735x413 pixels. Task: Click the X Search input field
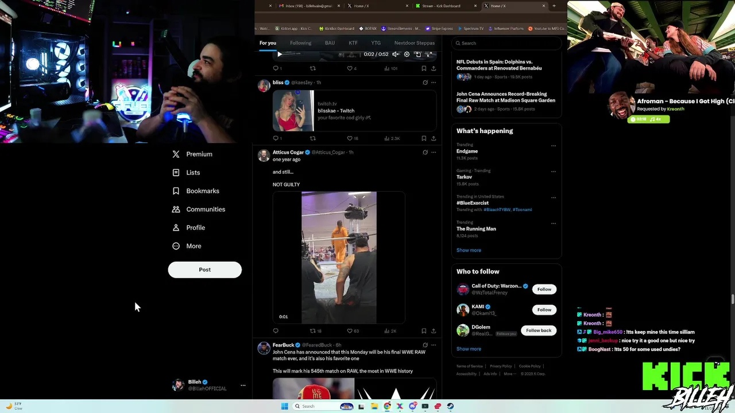[506, 43]
